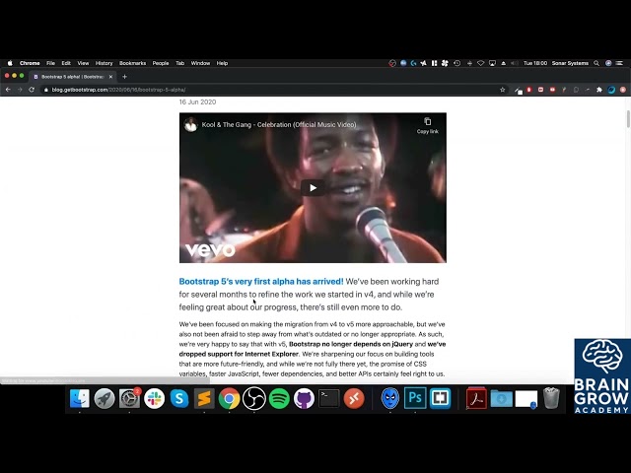
Task: Open the Chrome extensions puzzle icon
Action: [x=599, y=90]
